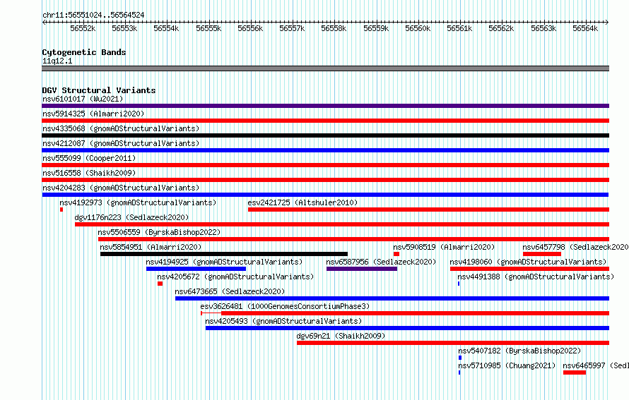This screenshot has height=400, width=629.
Task: Open nsv5908519 (Almarri2020) label
Action: (x=444, y=247)
